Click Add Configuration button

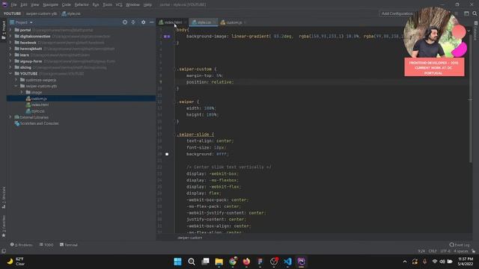pos(397,13)
